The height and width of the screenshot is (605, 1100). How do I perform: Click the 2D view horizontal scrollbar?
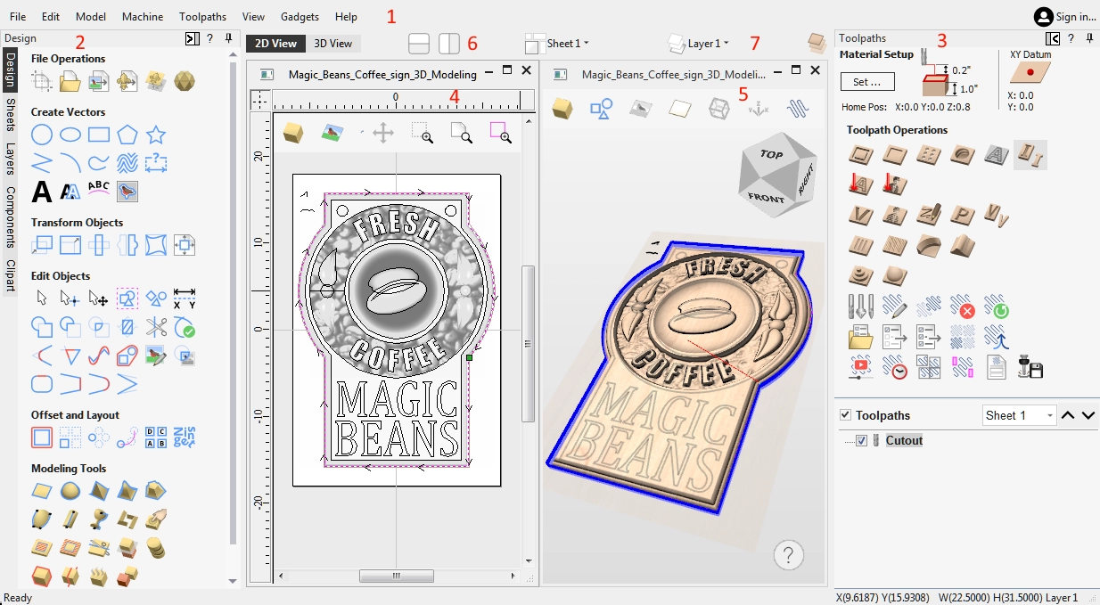click(396, 576)
